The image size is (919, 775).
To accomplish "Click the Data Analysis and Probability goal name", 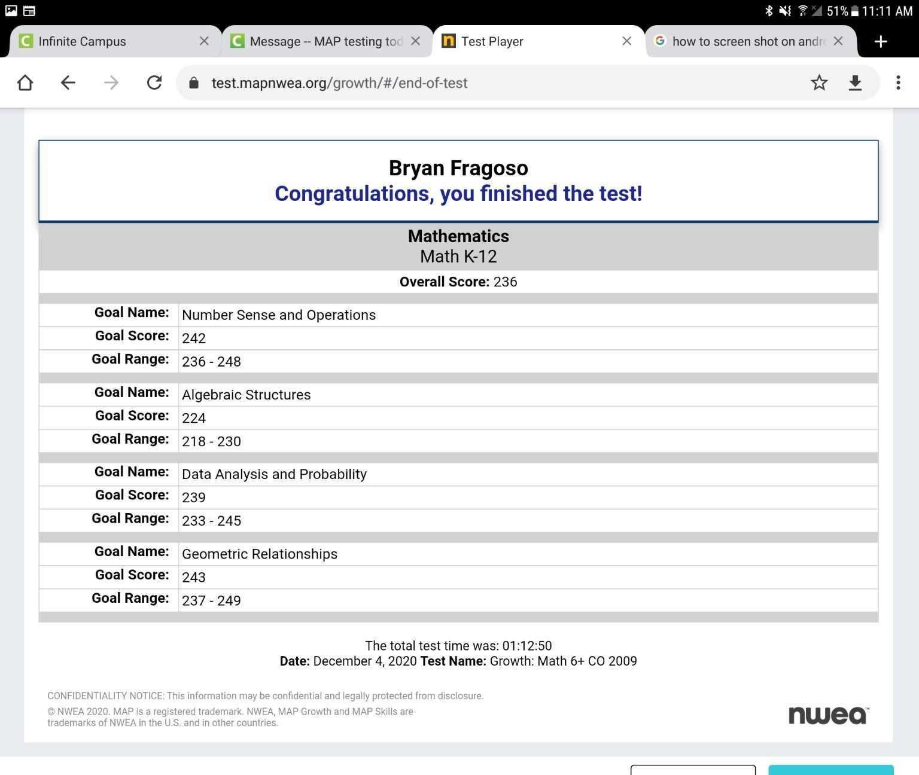I will coord(274,474).
